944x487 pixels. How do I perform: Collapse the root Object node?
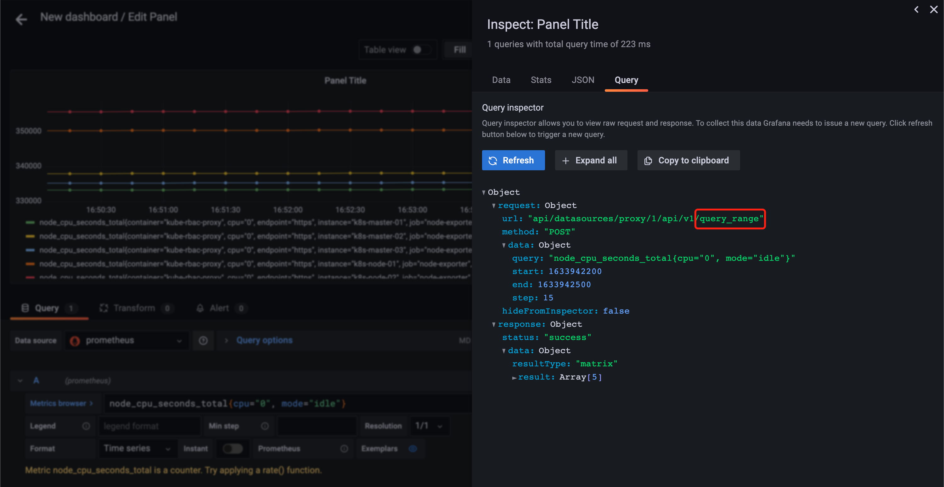pyautogui.click(x=484, y=193)
